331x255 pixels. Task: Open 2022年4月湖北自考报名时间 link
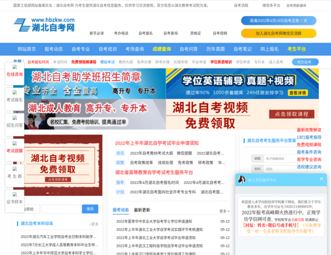tap(154, 182)
